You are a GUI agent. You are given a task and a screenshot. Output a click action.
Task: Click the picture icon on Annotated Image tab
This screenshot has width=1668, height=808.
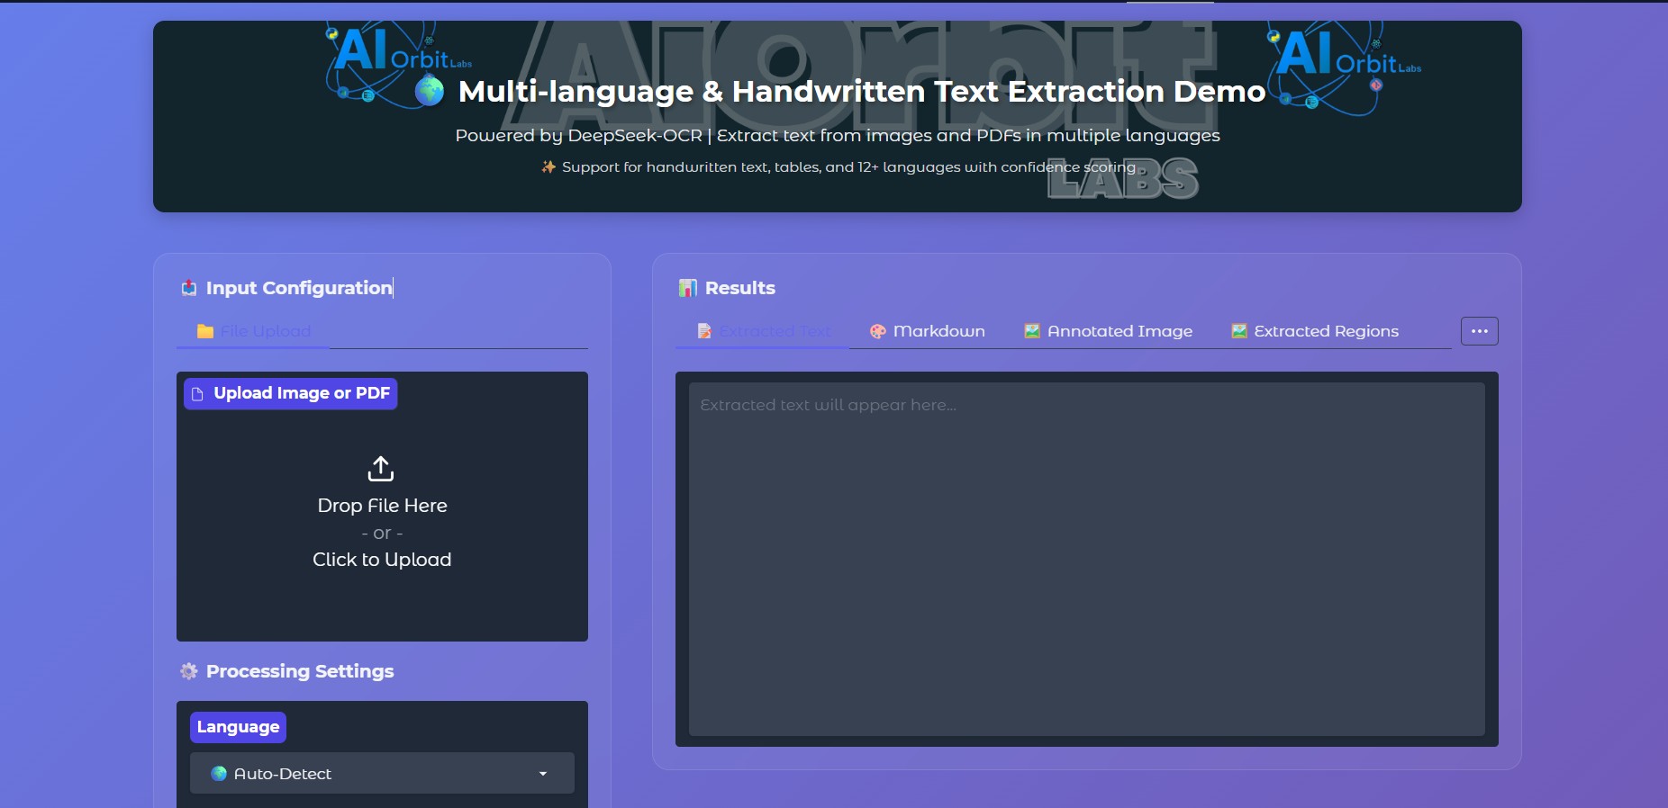tap(1032, 331)
